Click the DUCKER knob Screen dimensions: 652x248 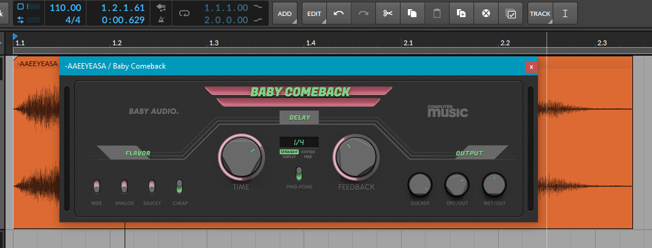420,186
